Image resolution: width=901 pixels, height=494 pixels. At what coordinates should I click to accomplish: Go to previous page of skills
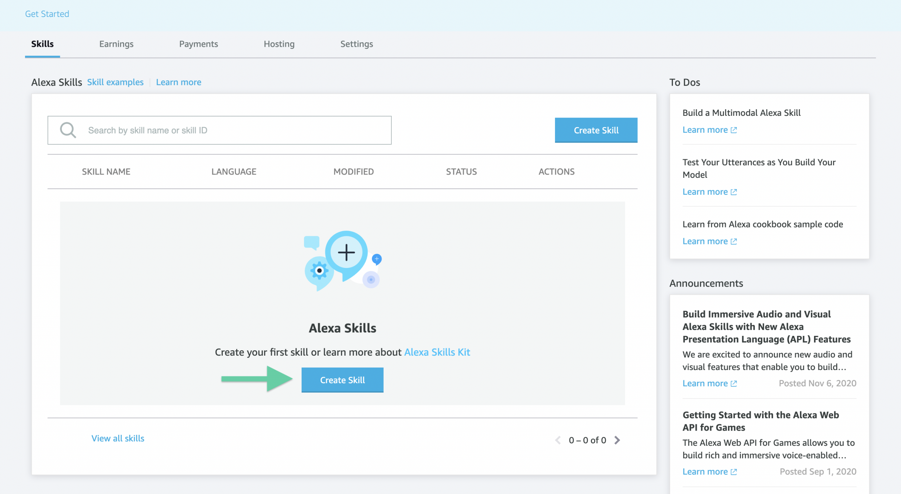[x=558, y=440]
